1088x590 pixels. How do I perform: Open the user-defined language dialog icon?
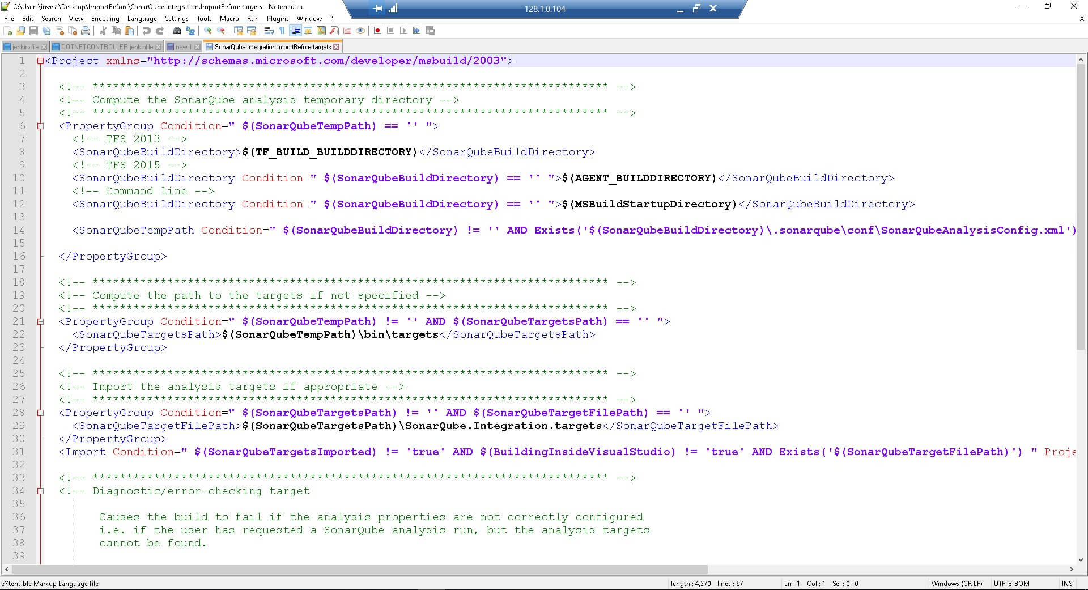pos(308,31)
